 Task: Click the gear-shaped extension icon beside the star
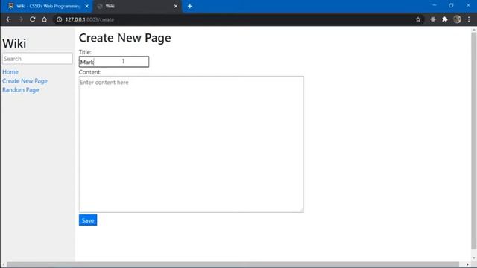[x=433, y=19]
